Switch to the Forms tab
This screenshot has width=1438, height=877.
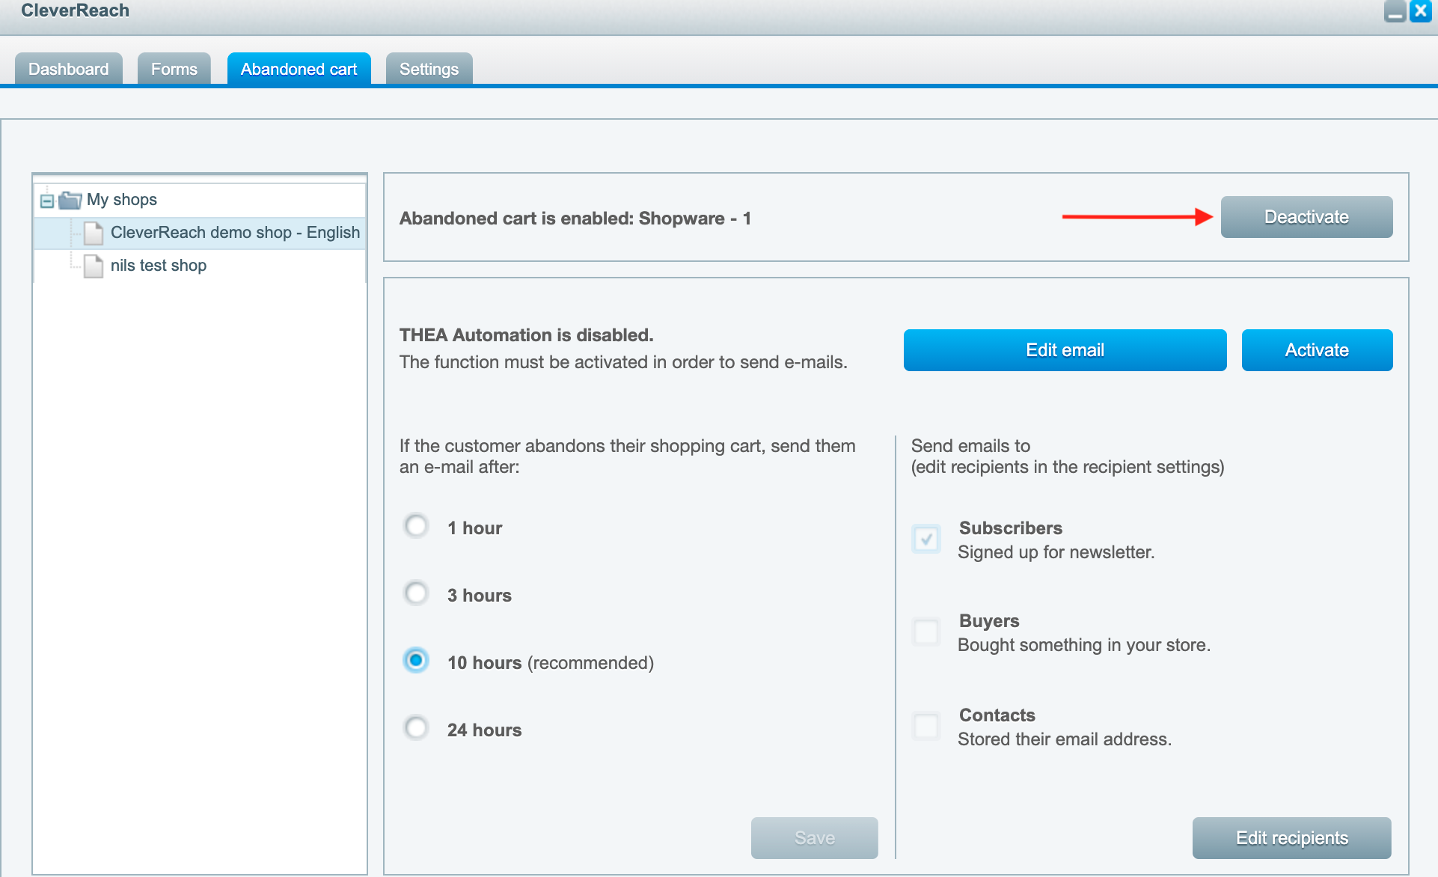tap(174, 69)
